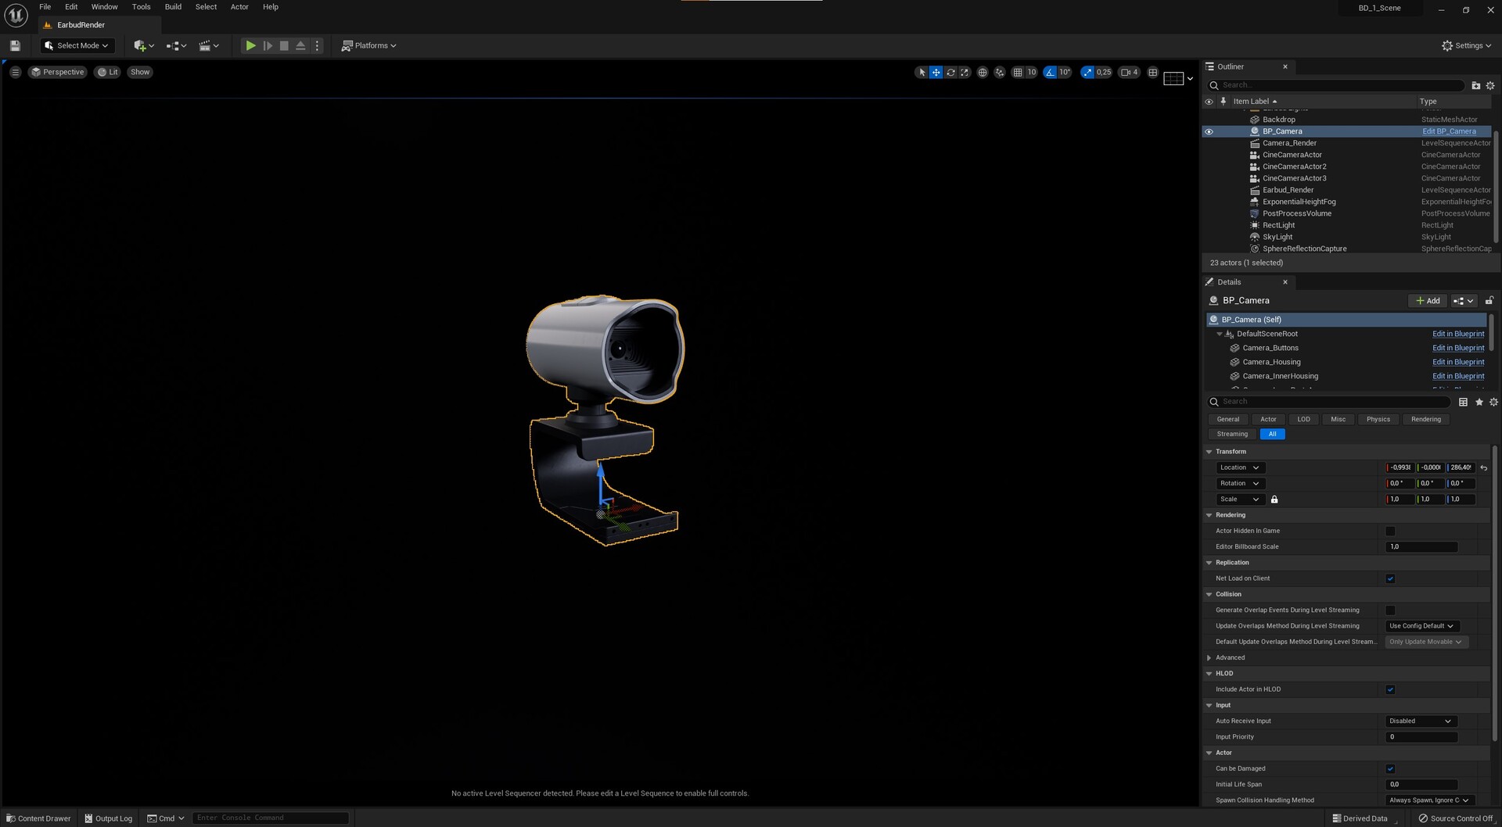
Task: Set Editor Billboard Scale slider value
Action: 1421,546
